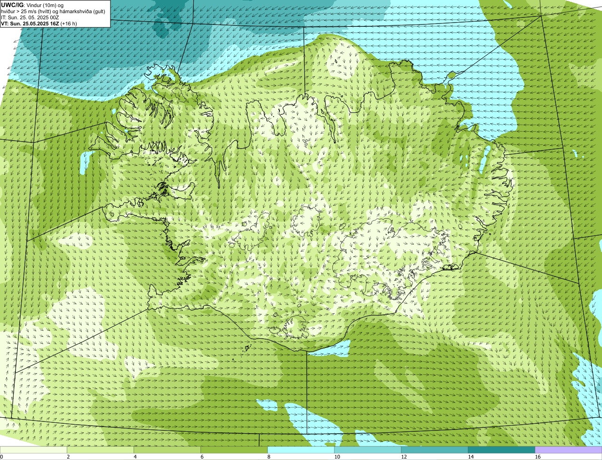Click the 'hviður > 25 m/s (hvítt)' line
This screenshot has height=460, width=602.
click(54, 11)
